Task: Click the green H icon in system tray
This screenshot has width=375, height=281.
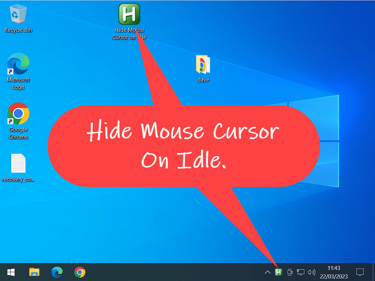Action: pyautogui.click(x=279, y=272)
